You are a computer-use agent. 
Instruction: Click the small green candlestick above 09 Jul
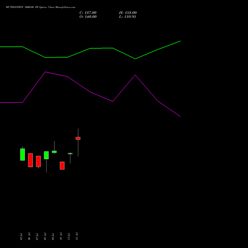(x=54, y=152)
